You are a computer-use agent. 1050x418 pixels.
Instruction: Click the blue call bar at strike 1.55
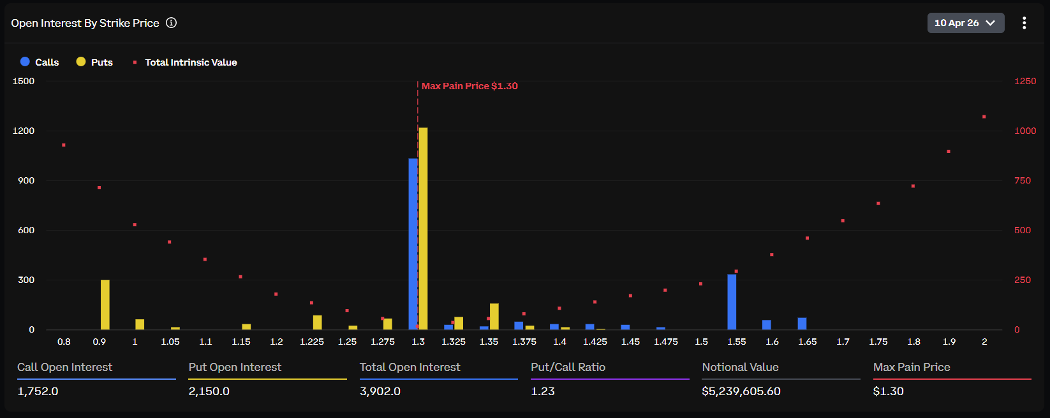[732, 302]
